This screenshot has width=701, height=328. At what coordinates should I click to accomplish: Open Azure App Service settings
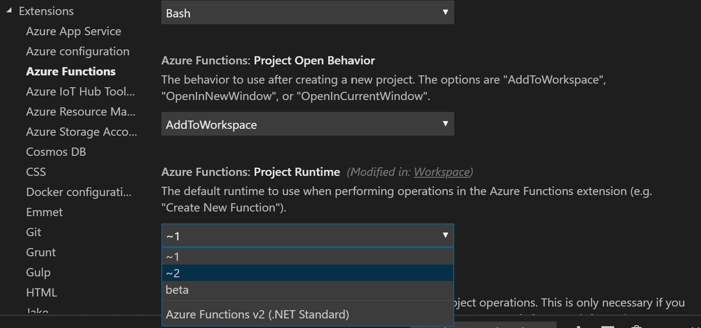tap(74, 31)
